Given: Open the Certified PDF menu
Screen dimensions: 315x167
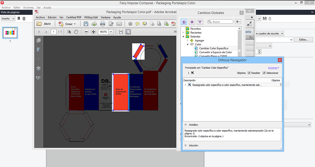Looking at the screenshot, I should [74, 18].
